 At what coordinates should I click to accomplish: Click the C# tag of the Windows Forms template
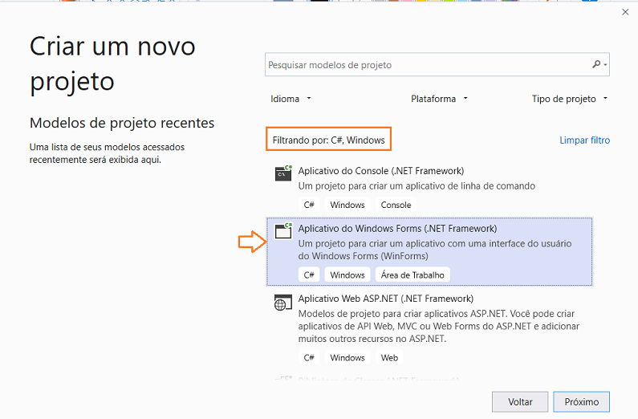[309, 275]
